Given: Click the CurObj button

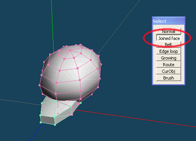Looking at the screenshot, I should 169,71.
